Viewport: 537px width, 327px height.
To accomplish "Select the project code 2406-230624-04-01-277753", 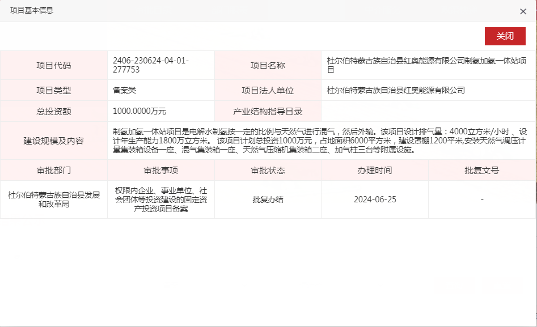I will point(153,65).
